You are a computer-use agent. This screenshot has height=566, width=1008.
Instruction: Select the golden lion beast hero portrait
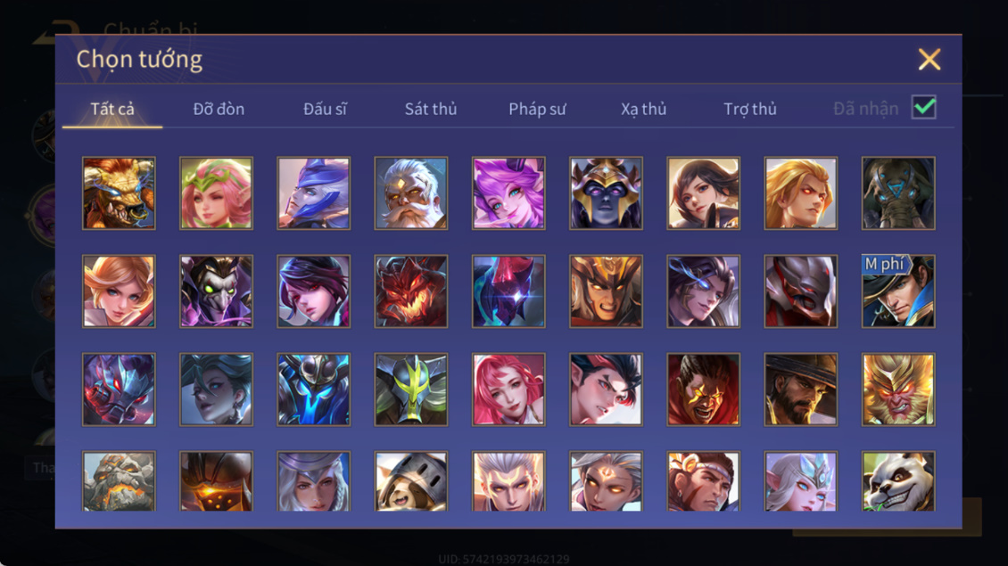point(119,193)
